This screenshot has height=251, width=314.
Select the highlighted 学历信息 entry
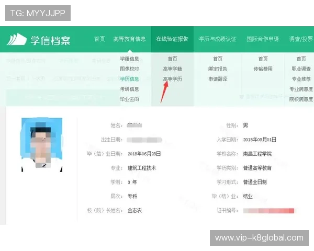coord(129,79)
